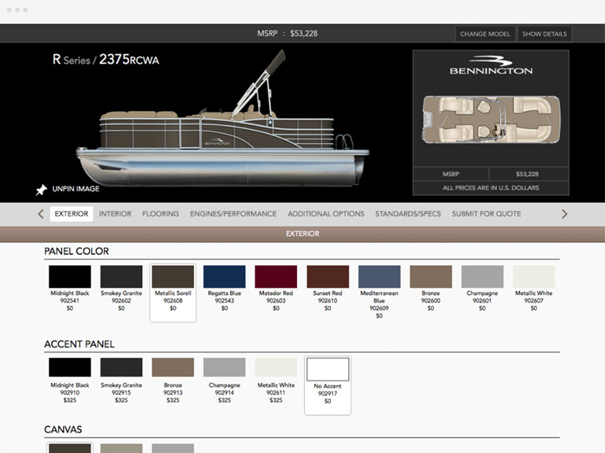The width and height of the screenshot is (605, 453).
Task: Click the Bennington logo
Action: tap(491, 66)
